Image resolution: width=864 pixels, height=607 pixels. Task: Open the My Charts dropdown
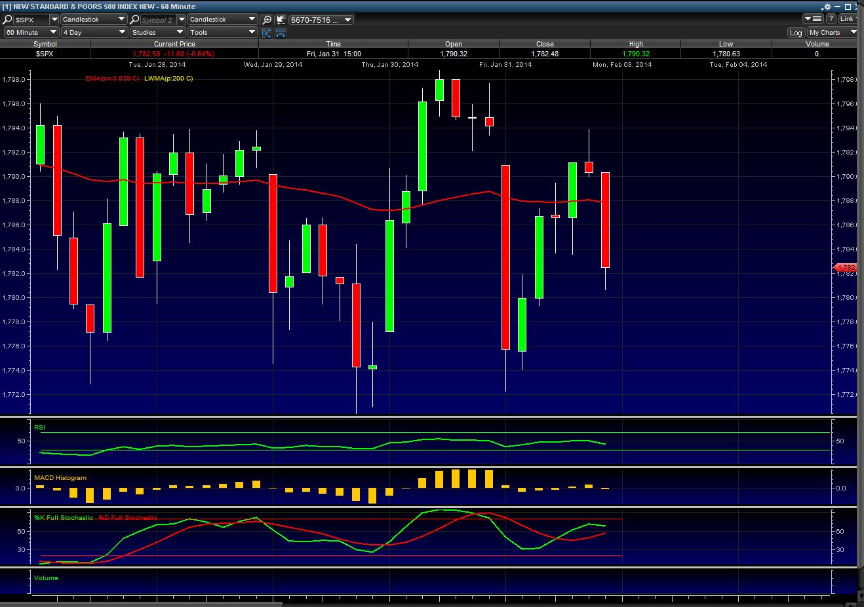832,32
